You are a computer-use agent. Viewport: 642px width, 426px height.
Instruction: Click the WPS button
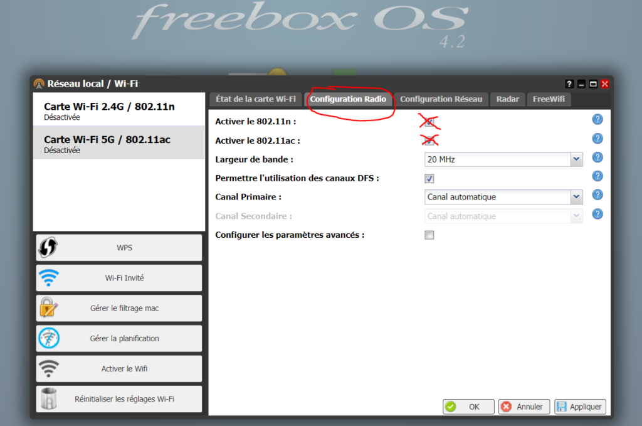pyautogui.click(x=119, y=247)
